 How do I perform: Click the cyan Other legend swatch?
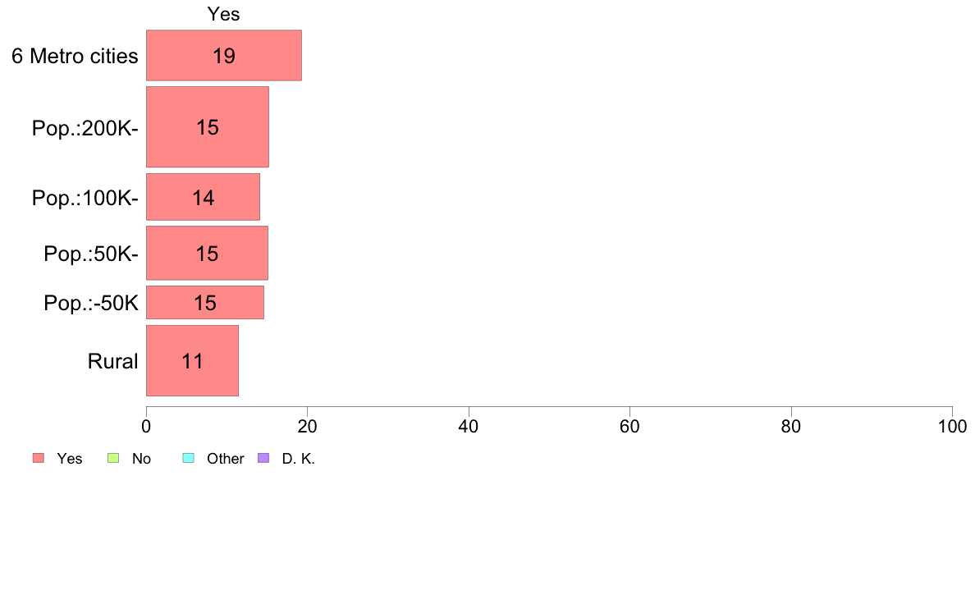point(189,459)
